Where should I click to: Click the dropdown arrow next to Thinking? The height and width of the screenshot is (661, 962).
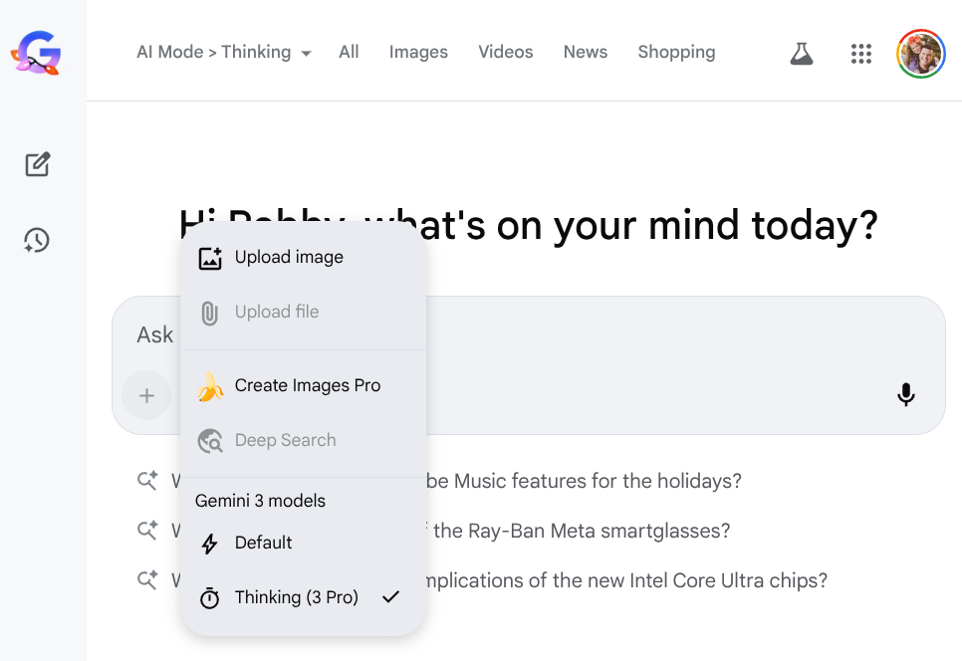306,54
